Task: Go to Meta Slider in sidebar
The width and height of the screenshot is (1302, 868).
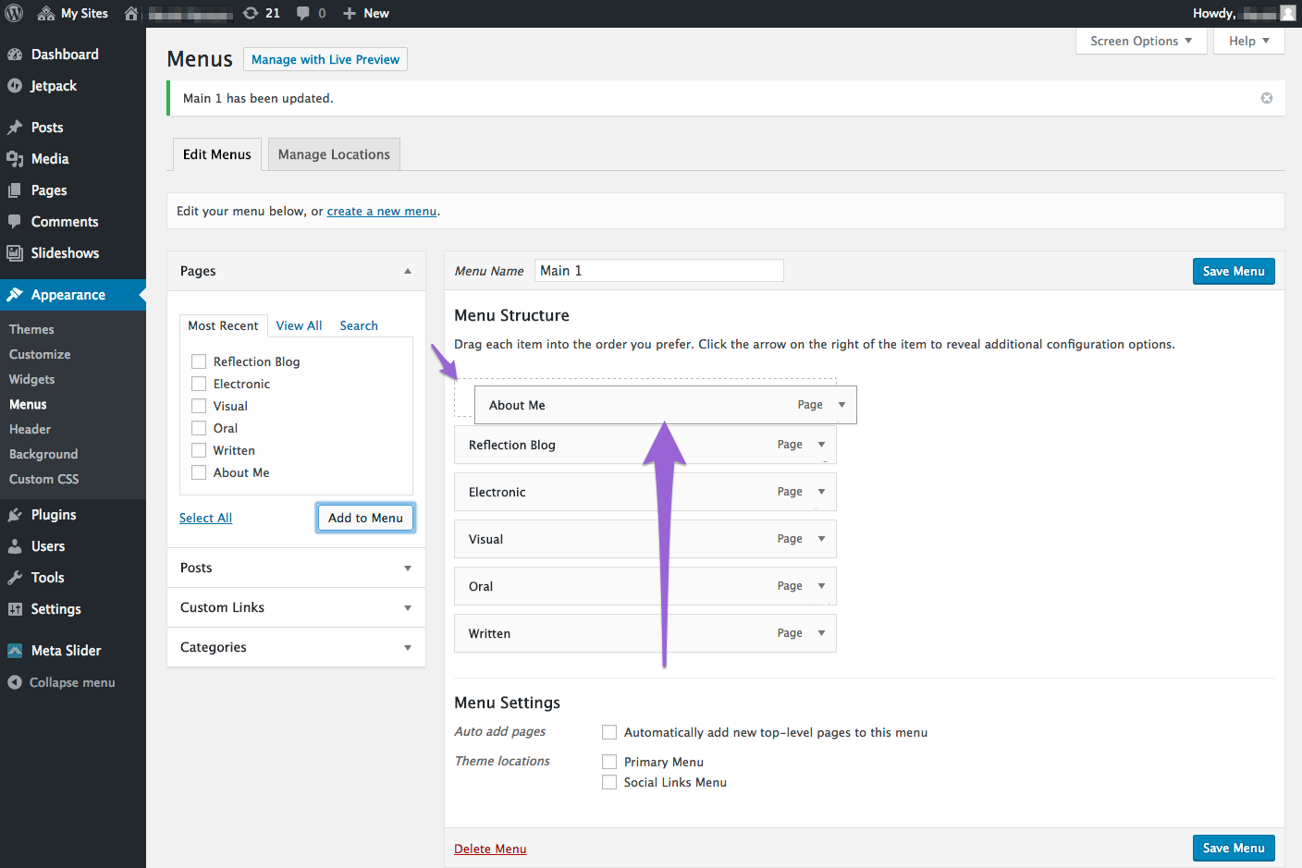Action: point(66,651)
